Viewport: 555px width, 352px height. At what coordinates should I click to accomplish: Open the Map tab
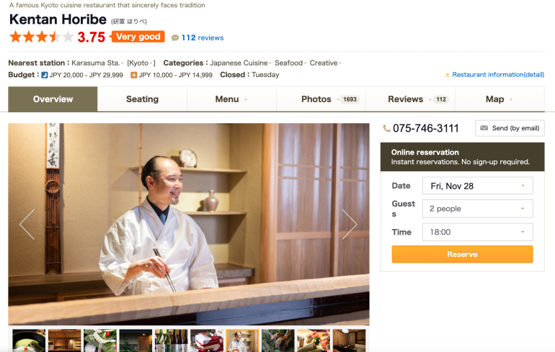pyautogui.click(x=499, y=99)
